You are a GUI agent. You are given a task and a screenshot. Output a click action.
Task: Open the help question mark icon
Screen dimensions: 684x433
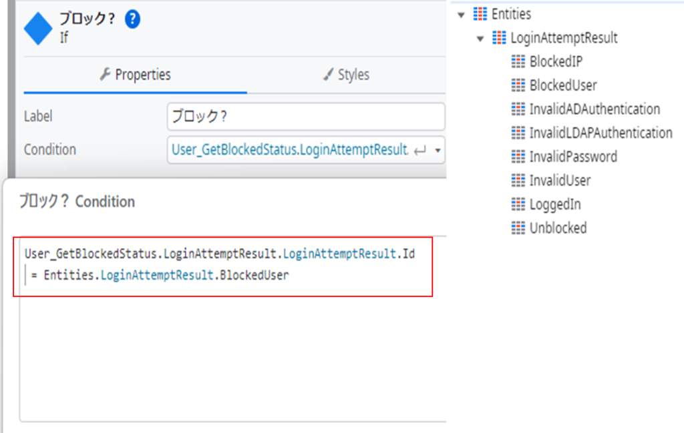coord(132,20)
